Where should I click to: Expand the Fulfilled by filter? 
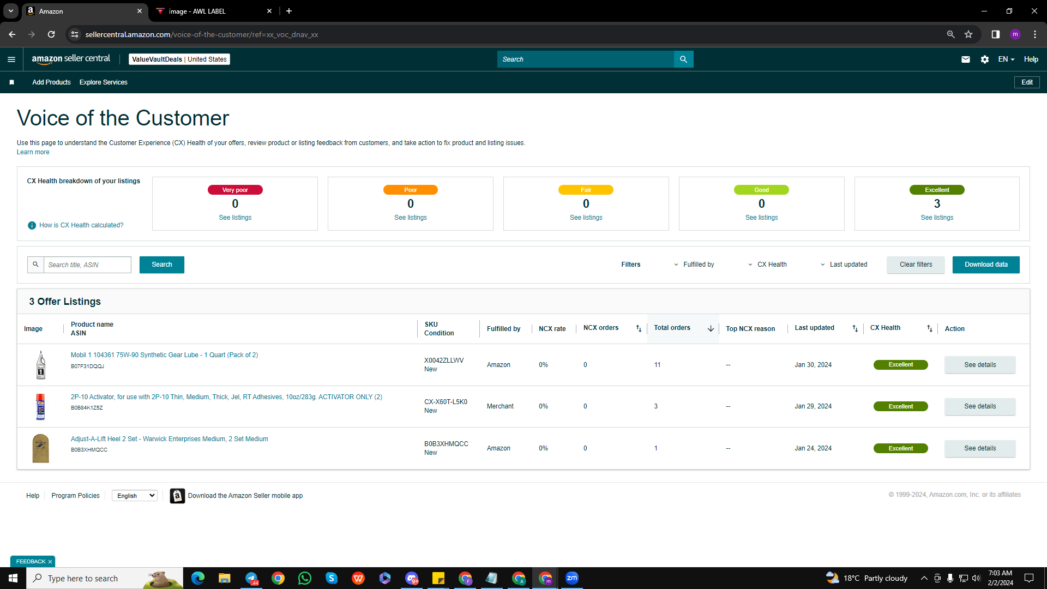click(x=694, y=265)
